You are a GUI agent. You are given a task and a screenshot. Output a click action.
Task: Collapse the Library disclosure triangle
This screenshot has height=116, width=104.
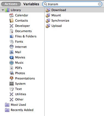[3, 10]
